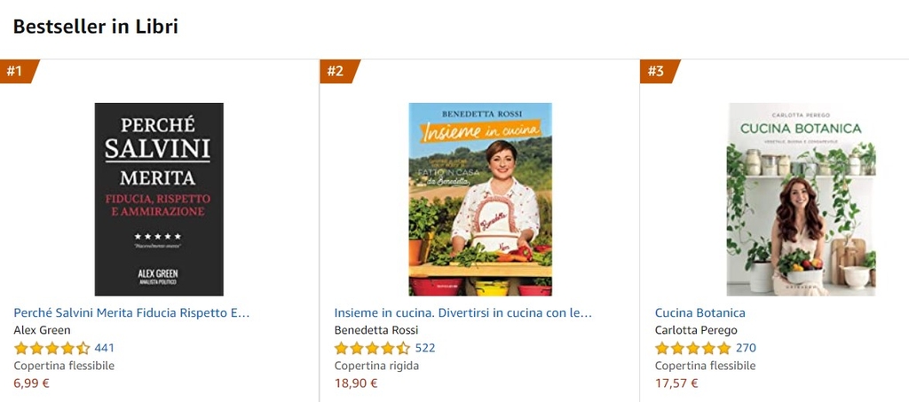Open the Insieme in cucina book cover
Viewport: 909px width, 402px height.
pyautogui.click(x=480, y=200)
